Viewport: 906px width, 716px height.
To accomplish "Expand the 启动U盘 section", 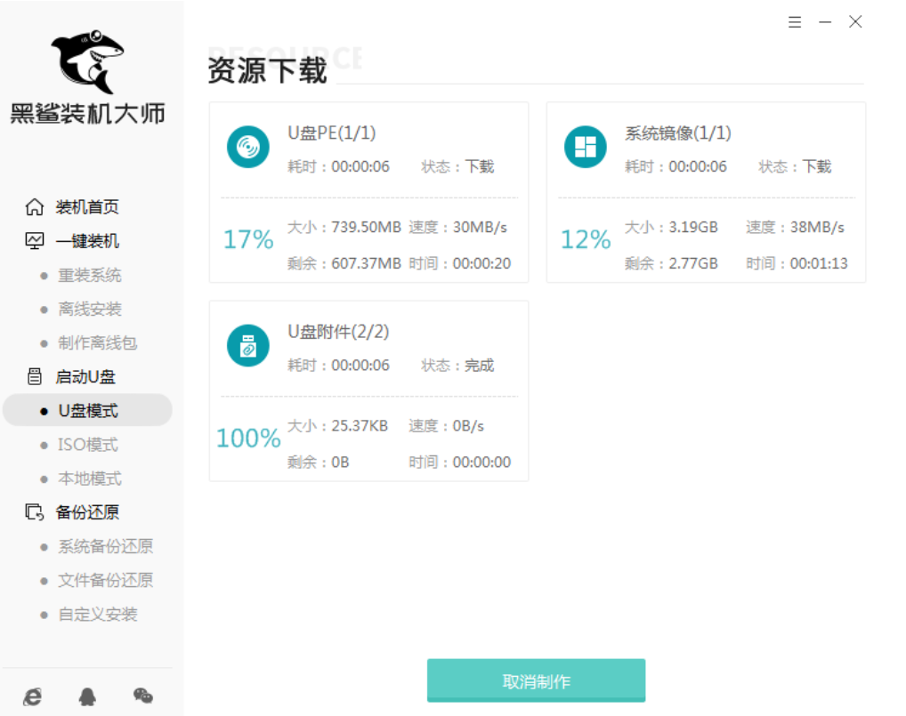I will click(x=85, y=376).
